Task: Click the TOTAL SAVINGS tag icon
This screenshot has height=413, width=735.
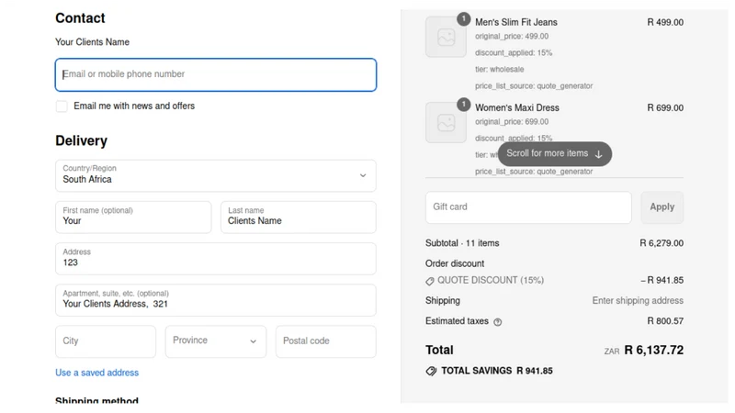Action: click(431, 372)
